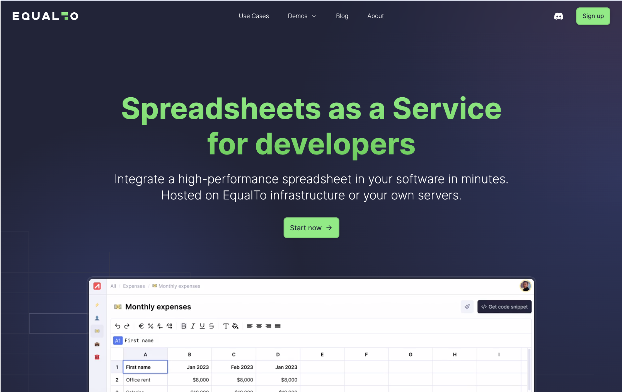Decrease decimal places in toolbar
This screenshot has height=392, width=622.
click(x=160, y=326)
